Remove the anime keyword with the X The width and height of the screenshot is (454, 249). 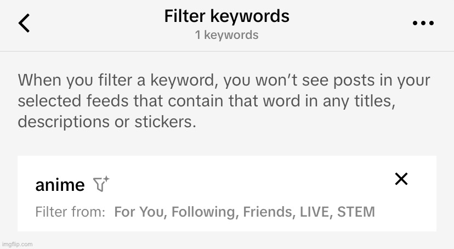(x=401, y=179)
